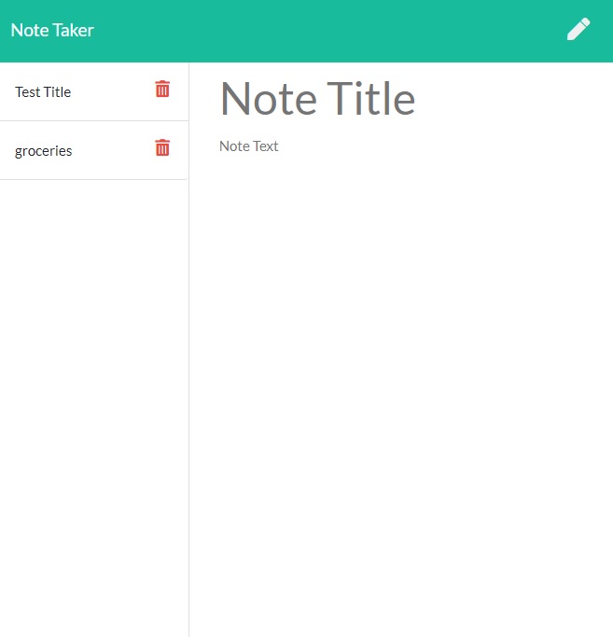Select the red trash can beside groceries
Viewport: 613px width, 637px height.
162,147
